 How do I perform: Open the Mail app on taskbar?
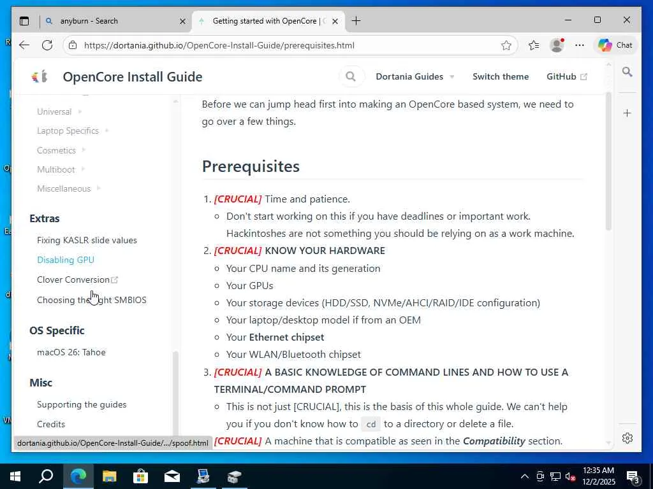click(172, 476)
